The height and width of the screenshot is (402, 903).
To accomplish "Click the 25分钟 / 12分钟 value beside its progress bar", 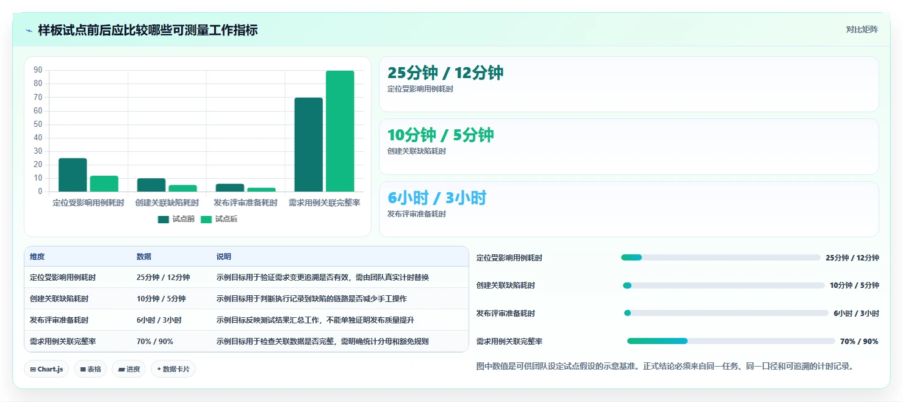I will pyautogui.click(x=852, y=258).
